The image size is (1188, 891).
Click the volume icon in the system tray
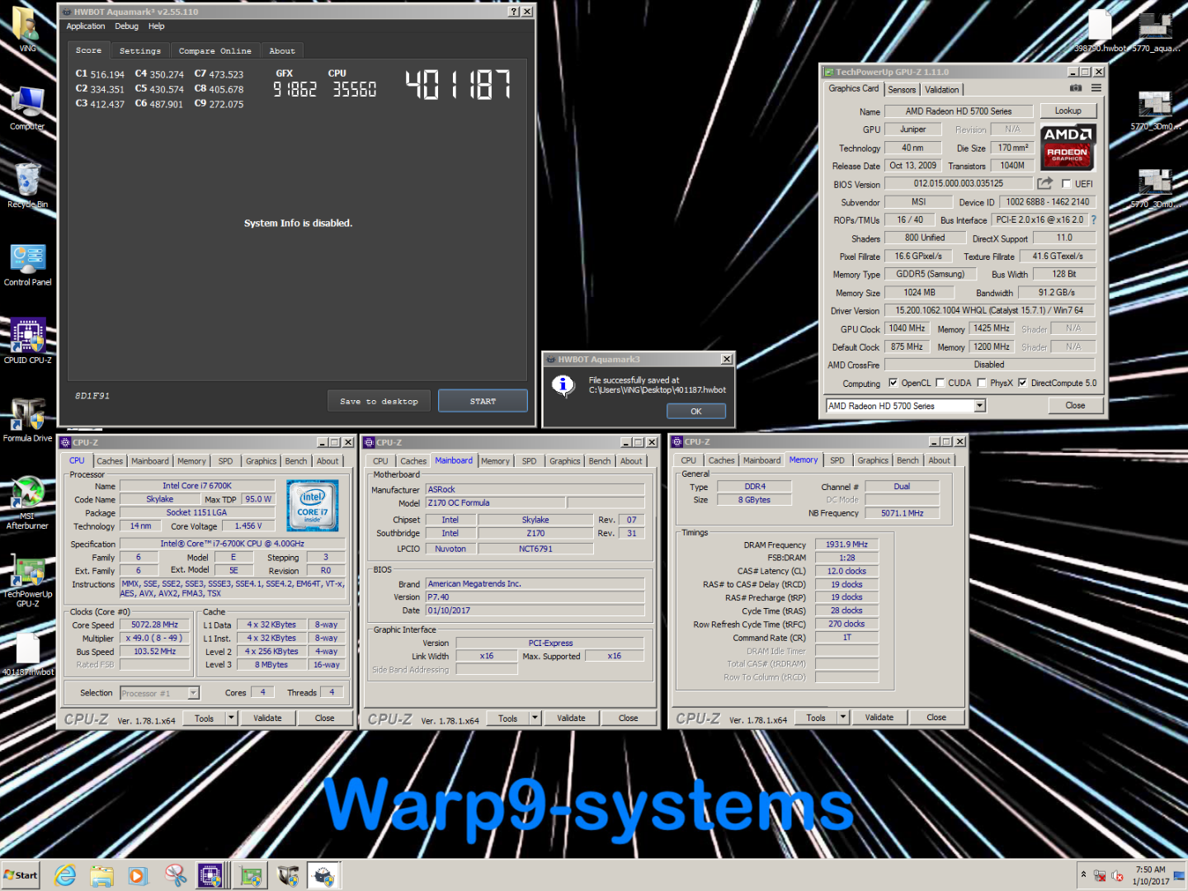click(1117, 875)
